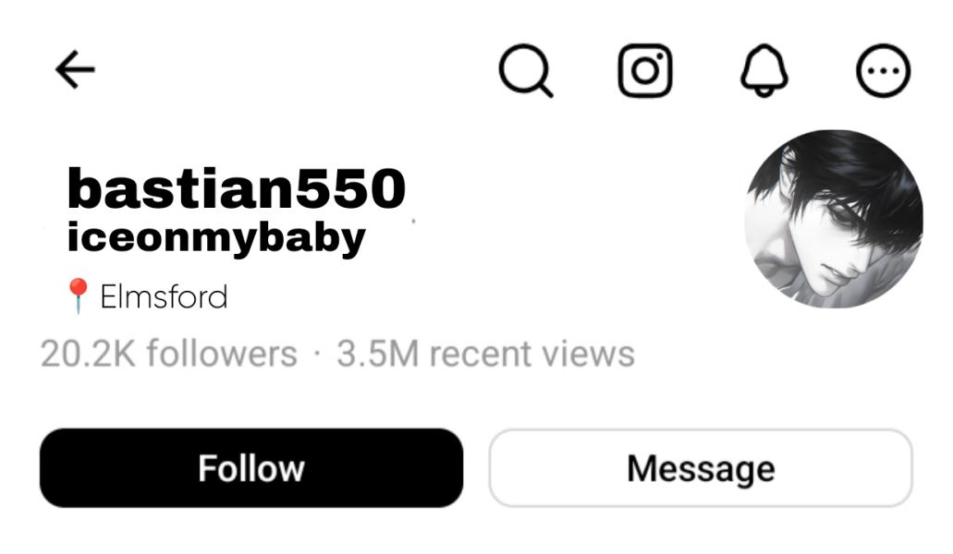Open search with the magnifying glass icon
This screenshot has width=953, height=554.
[526, 70]
